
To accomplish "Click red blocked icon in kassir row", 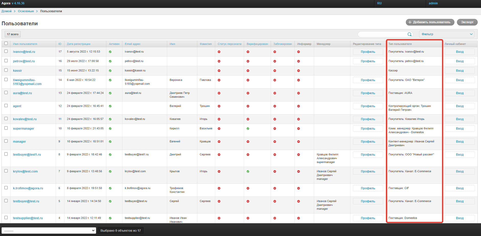I will point(275,71).
